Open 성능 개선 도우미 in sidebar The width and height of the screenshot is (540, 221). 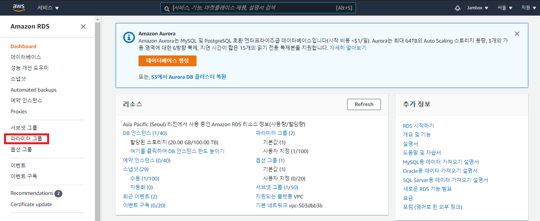[x=29, y=68]
